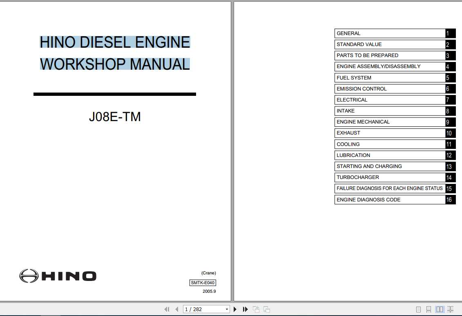
Task: Open ENGINE ASSEMBLY/DISASSEMBLY chapter
Action: [395, 66]
